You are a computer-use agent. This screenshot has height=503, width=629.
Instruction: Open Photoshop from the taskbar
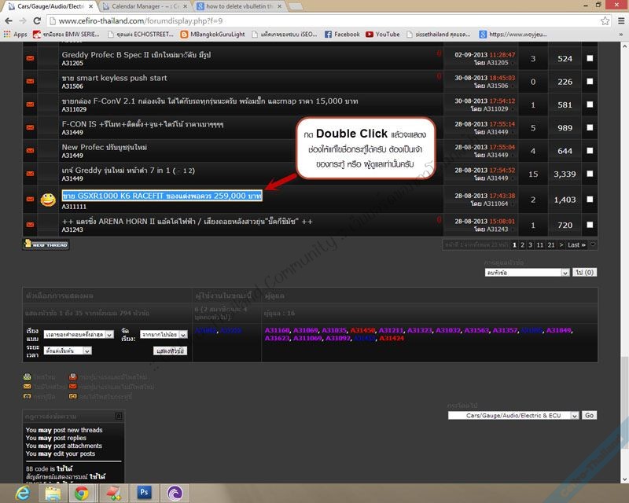(x=145, y=493)
